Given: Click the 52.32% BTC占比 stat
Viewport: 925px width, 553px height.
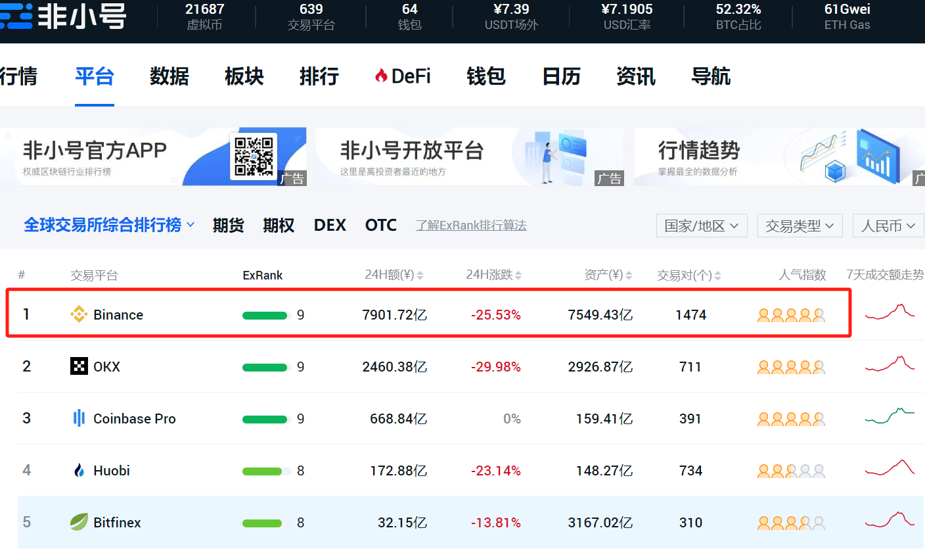Looking at the screenshot, I should coord(738,16).
